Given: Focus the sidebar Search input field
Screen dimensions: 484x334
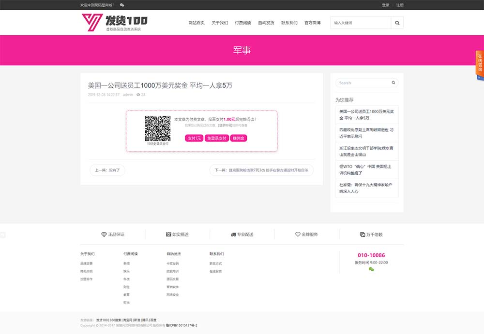Looking at the screenshot, I should click(363, 83).
